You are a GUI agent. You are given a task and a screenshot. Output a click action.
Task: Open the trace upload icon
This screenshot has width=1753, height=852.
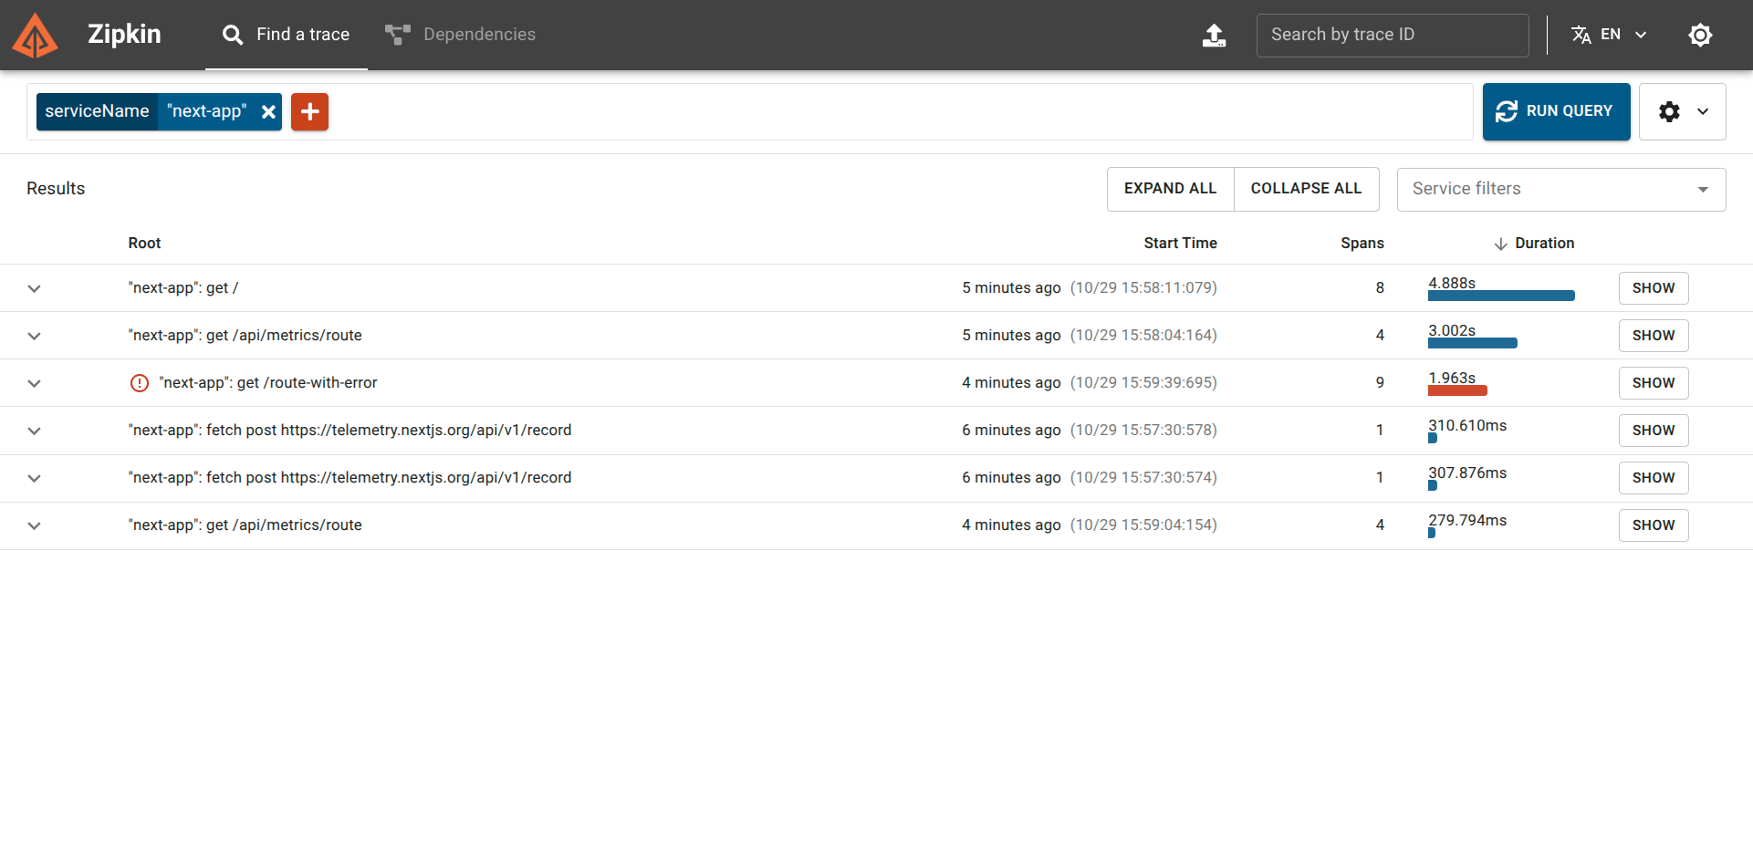click(1214, 35)
